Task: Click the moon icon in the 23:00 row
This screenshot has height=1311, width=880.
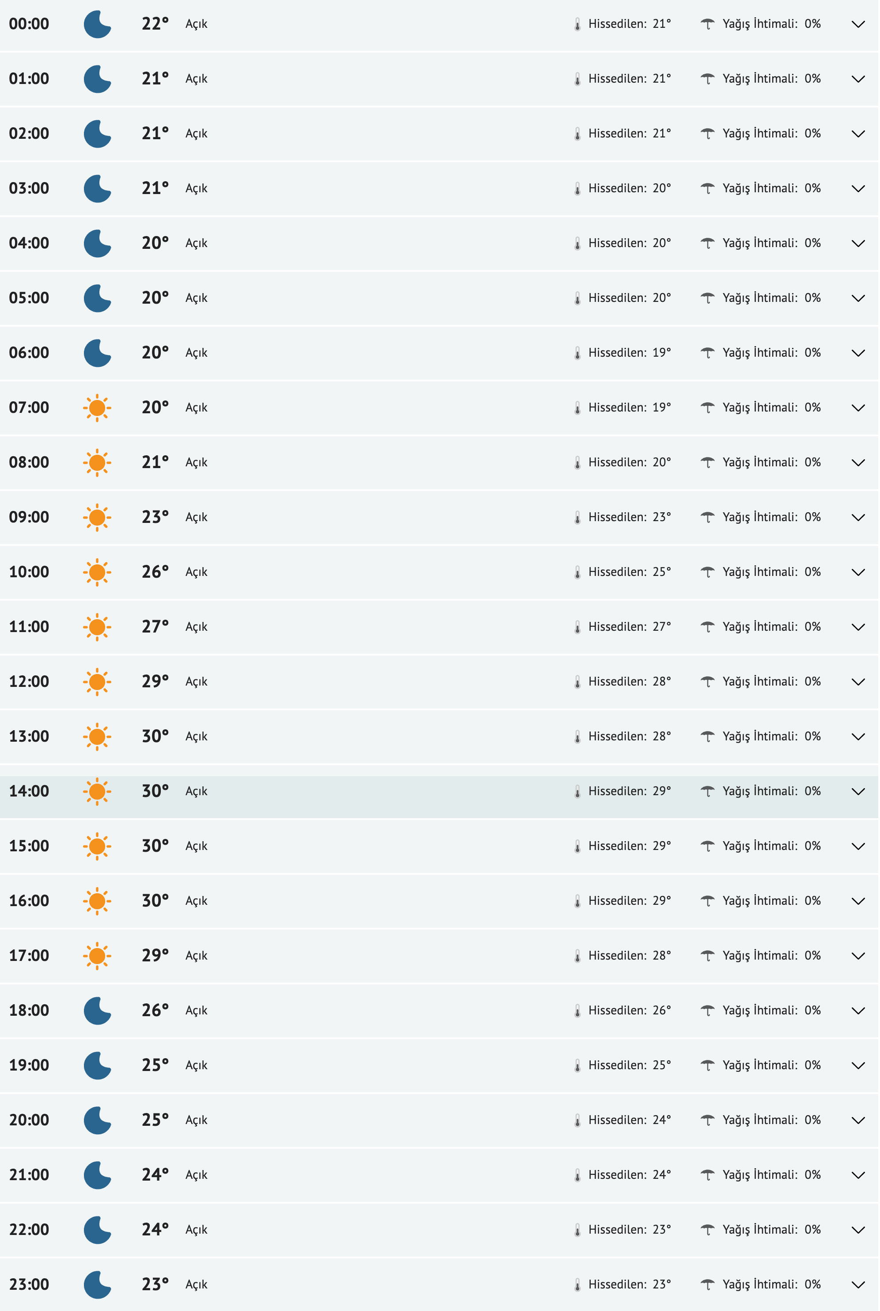Action: 97,1285
